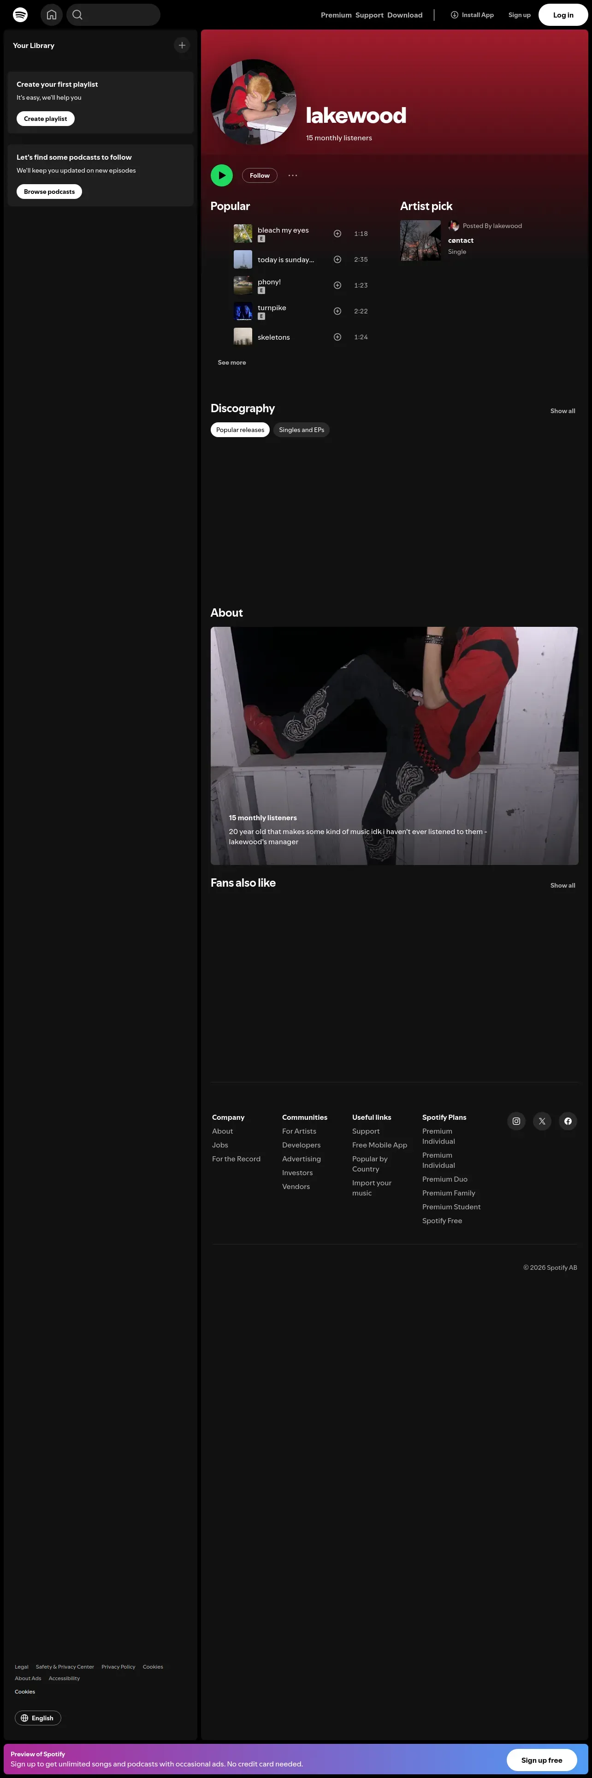
Task: Click the cover art of "bleach my eyes"
Action: tap(243, 233)
